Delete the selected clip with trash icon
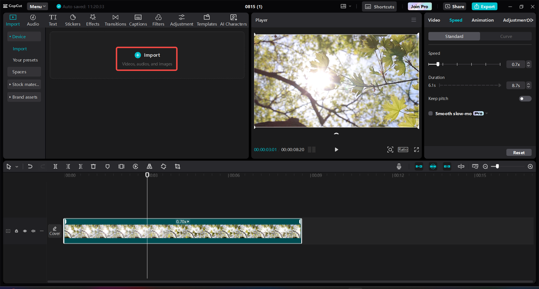Image resolution: width=539 pixels, height=289 pixels. coord(93,166)
